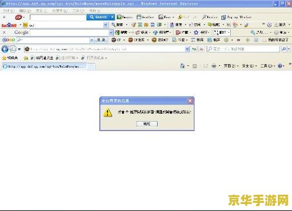Viewport: 292px width, 211px height.
Task: Click the CF game icon on SOSO toolbar
Action: click(114, 40)
